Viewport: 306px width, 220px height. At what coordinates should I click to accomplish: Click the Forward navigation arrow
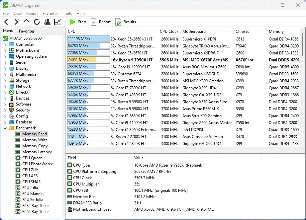click(x=16, y=22)
